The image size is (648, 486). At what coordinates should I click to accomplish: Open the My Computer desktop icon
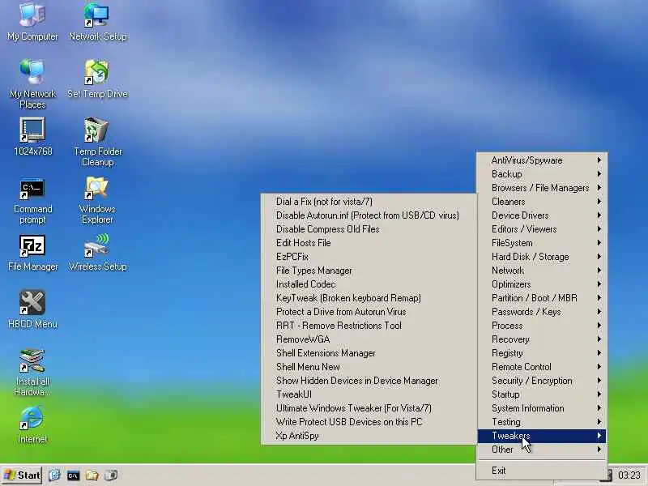click(x=32, y=21)
